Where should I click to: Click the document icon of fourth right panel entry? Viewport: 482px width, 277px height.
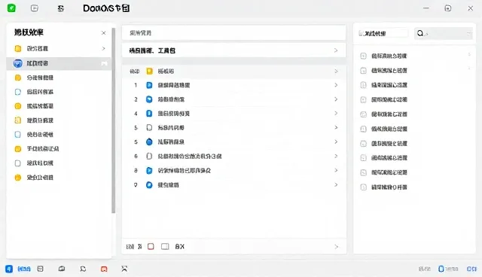pos(363,99)
